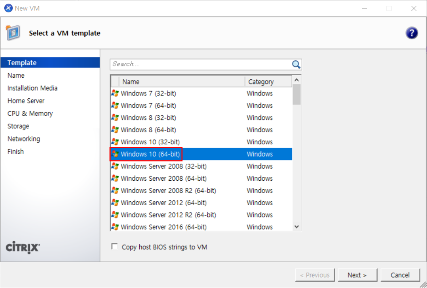Go to the Networking wizard step
Screen dimensions: 427x288
[x=24, y=139]
